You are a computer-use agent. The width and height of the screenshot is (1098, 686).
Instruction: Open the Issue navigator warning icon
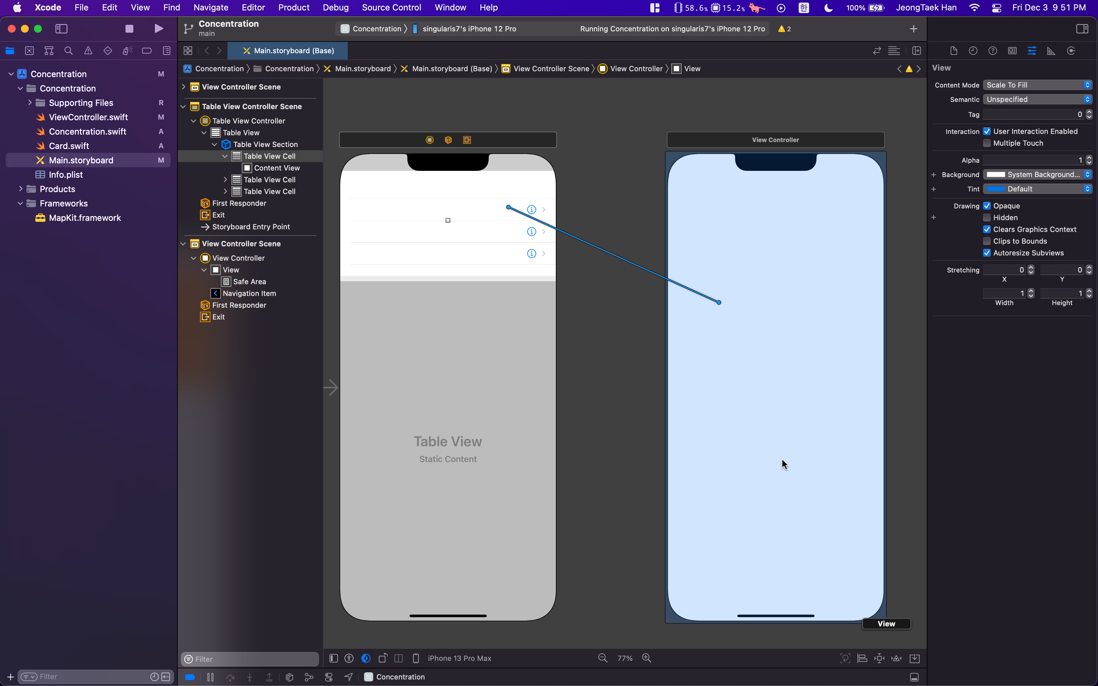[88, 51]
